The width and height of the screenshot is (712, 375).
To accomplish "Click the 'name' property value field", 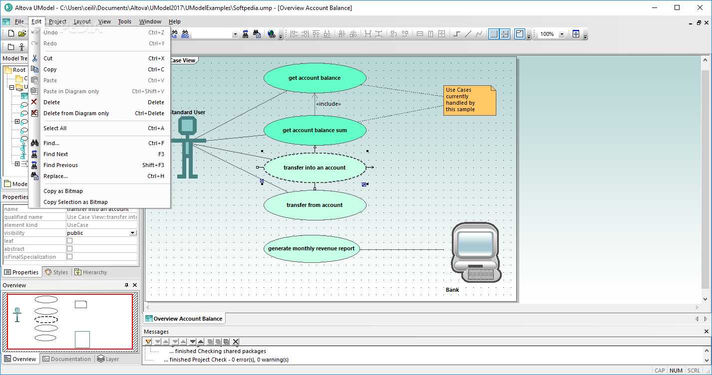I will [x=102, y=209].
